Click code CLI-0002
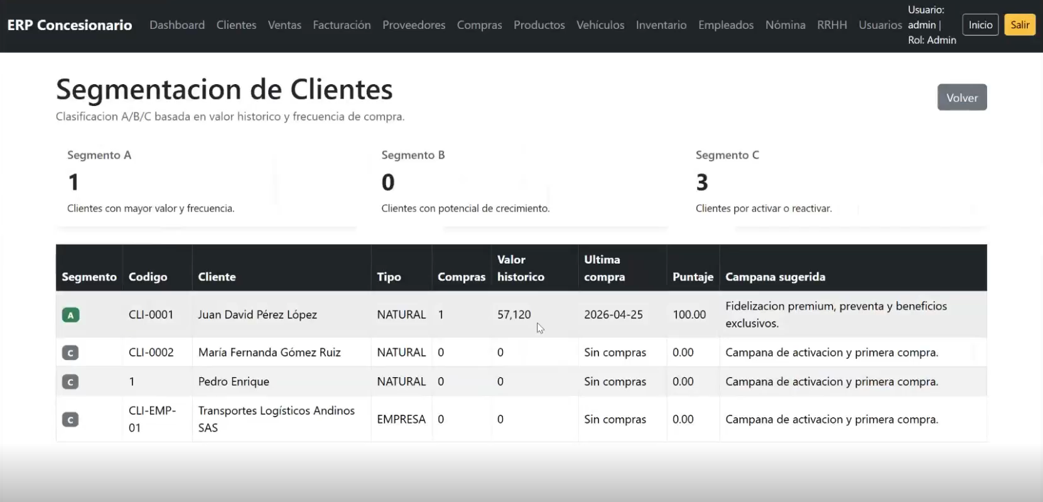 (x=151, y=352)
